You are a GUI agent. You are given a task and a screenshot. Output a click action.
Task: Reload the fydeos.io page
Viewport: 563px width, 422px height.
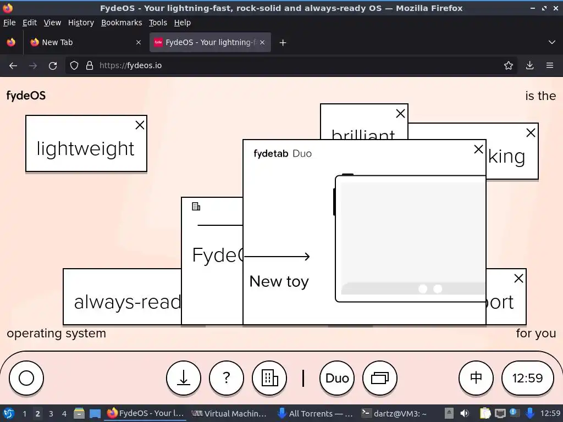click(x=53, y=66)
